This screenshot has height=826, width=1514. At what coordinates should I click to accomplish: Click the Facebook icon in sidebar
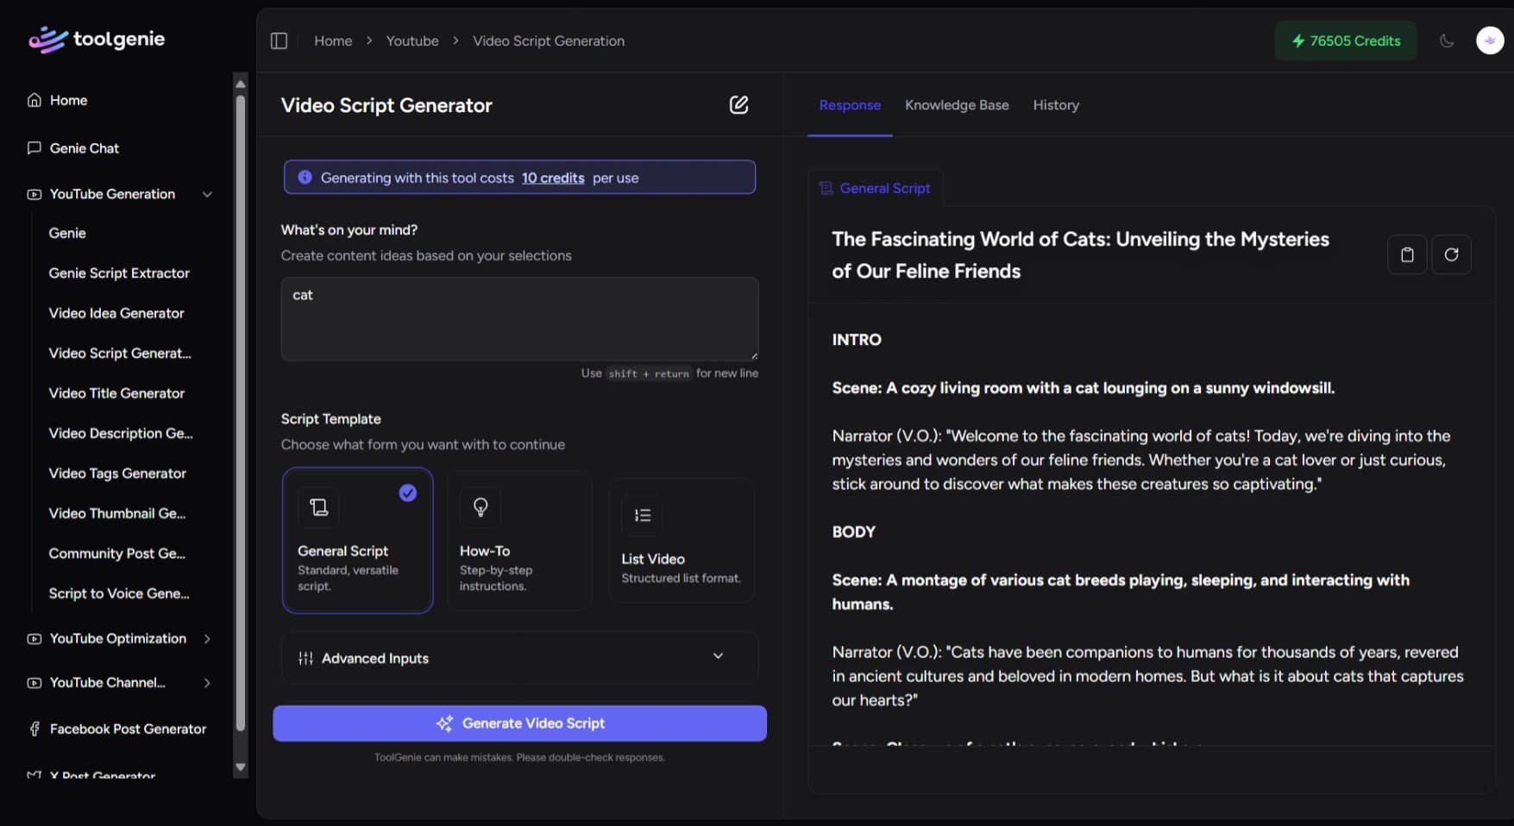(x=35, y=729)
